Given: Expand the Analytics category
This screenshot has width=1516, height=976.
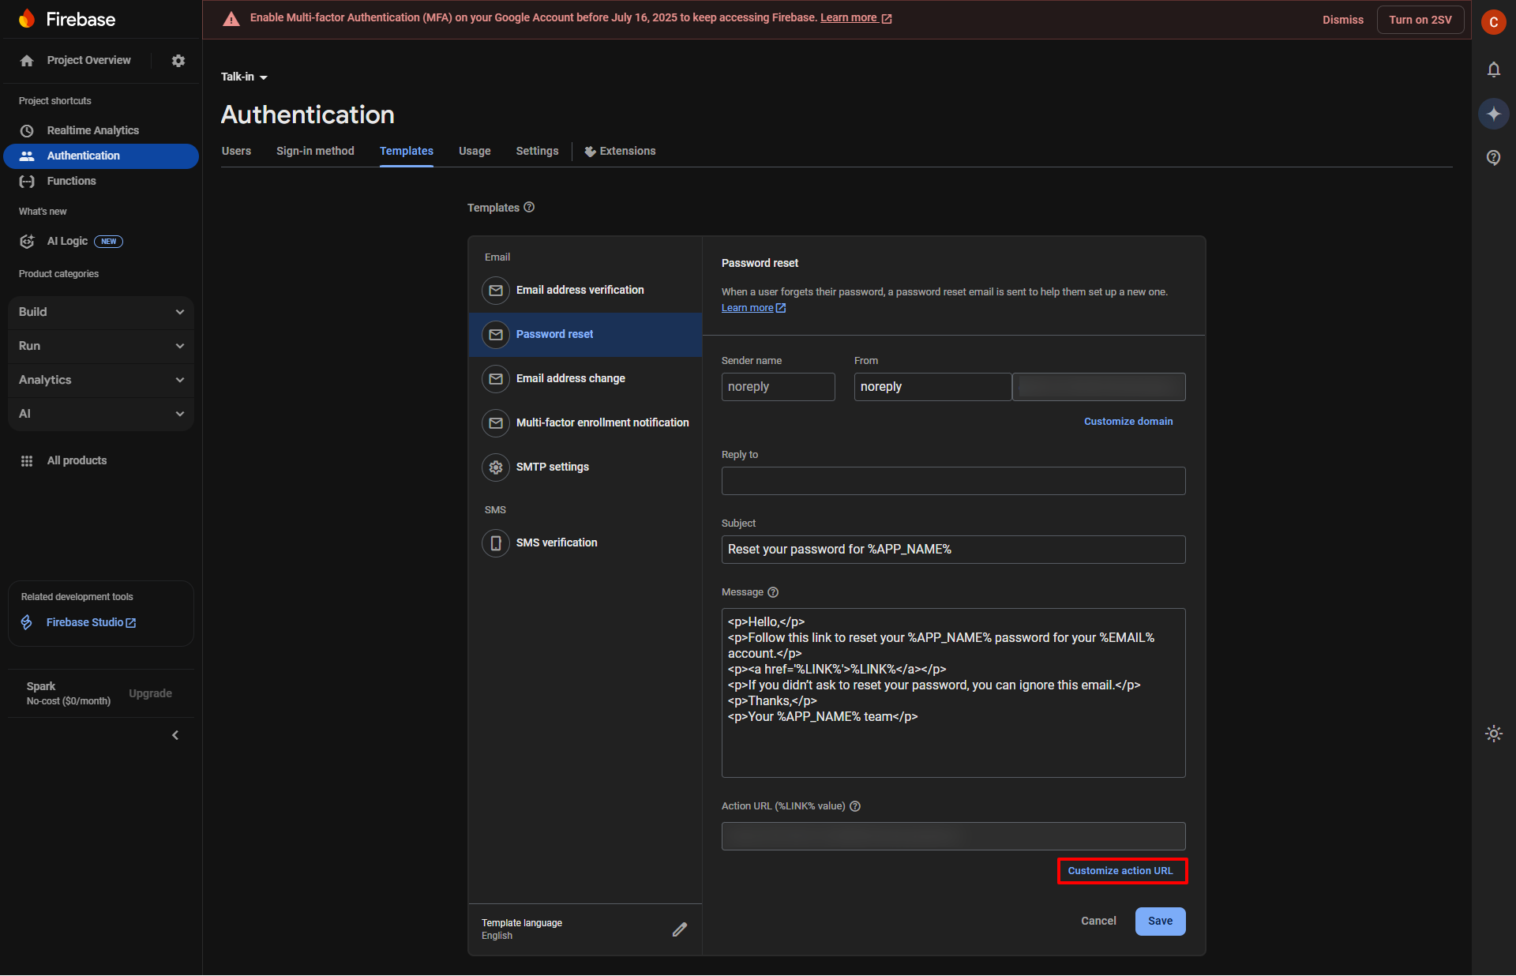Looking at the screenshot, I should pos(100,380).
